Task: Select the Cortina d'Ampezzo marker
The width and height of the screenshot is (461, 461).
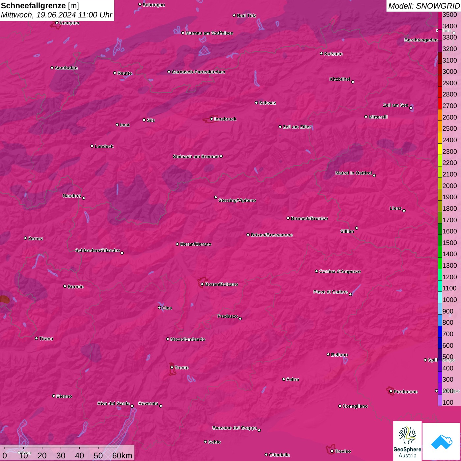Action: click(316, 271)
